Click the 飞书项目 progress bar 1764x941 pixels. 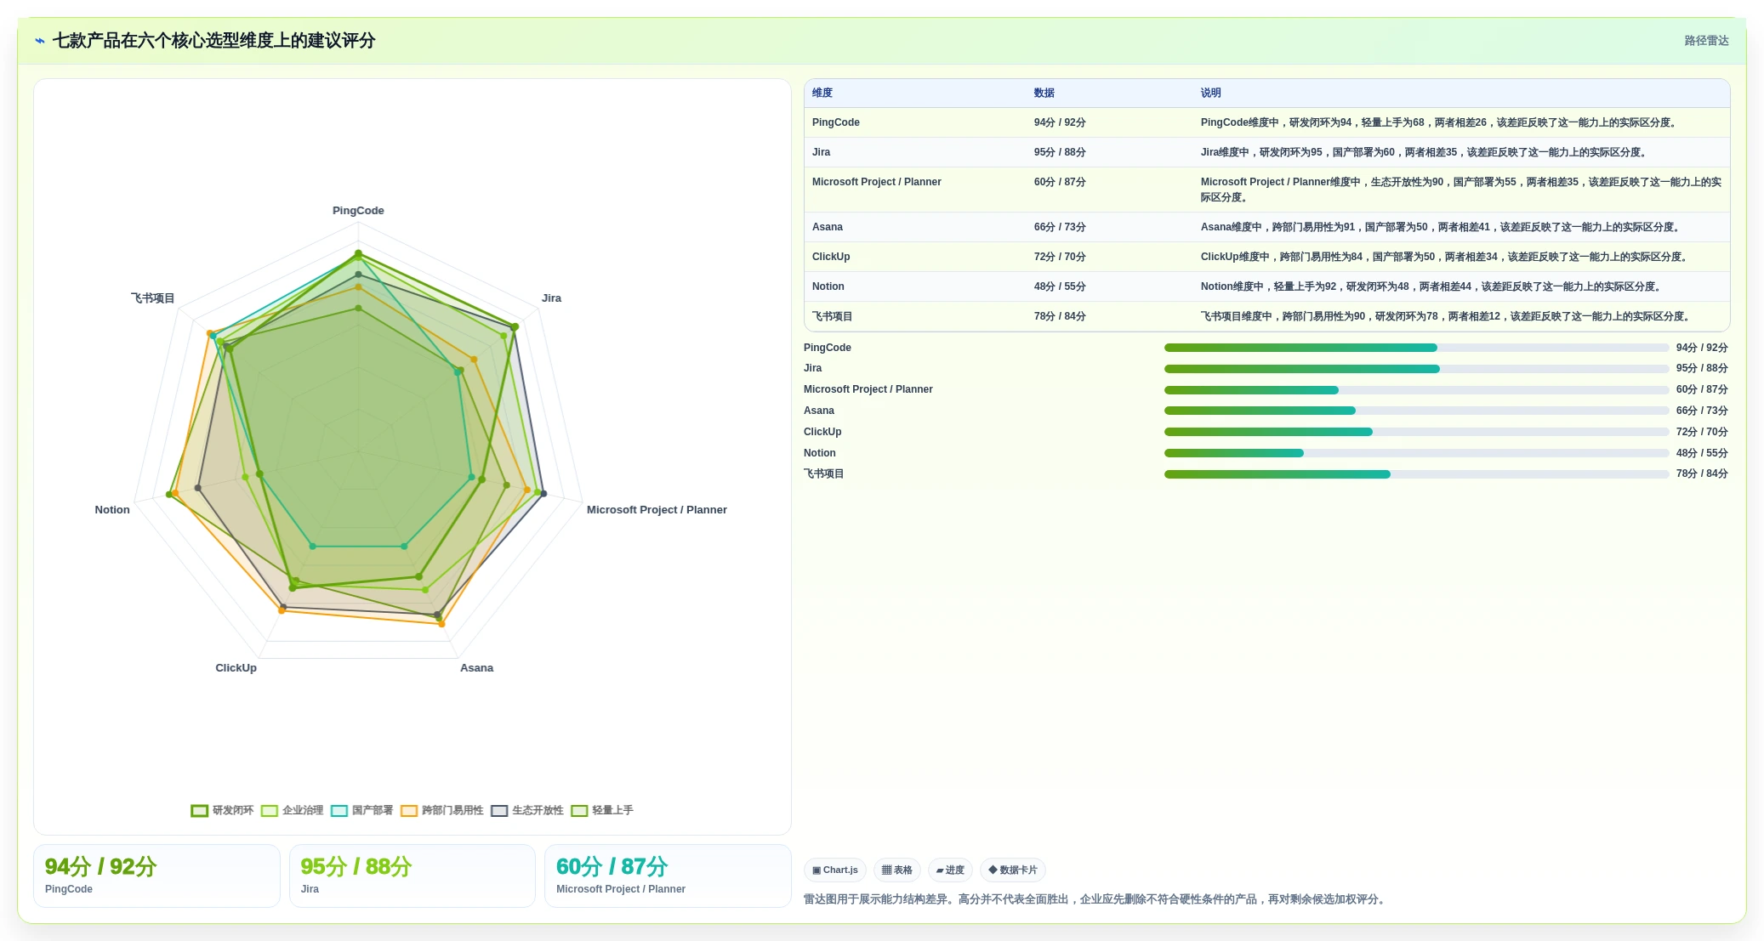tap(1416, 474)
